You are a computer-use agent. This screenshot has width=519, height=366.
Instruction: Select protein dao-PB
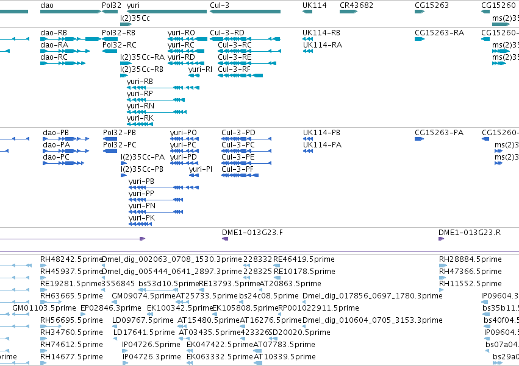tap(55, 133)
